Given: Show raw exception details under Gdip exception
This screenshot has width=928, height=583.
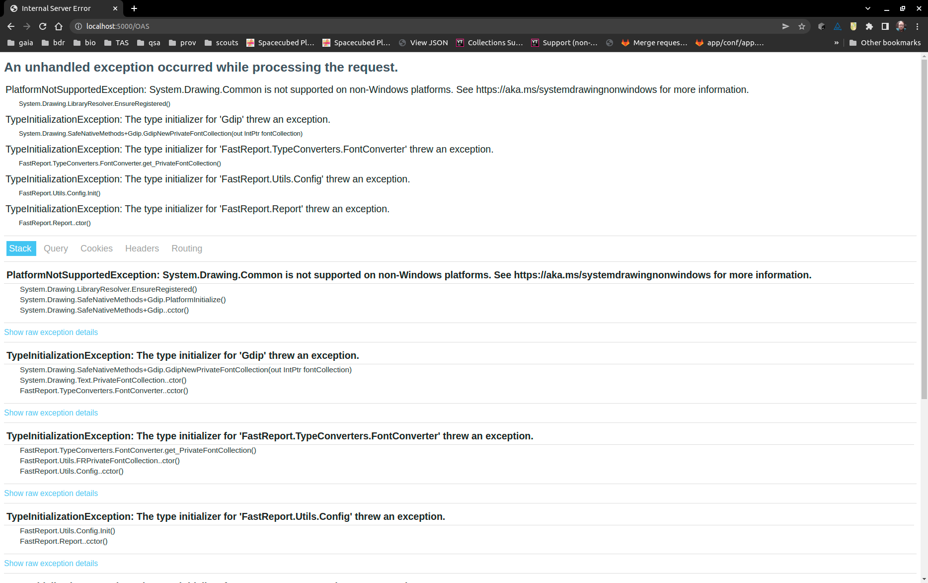Looking at the screenshot, I should click(51, 413).
